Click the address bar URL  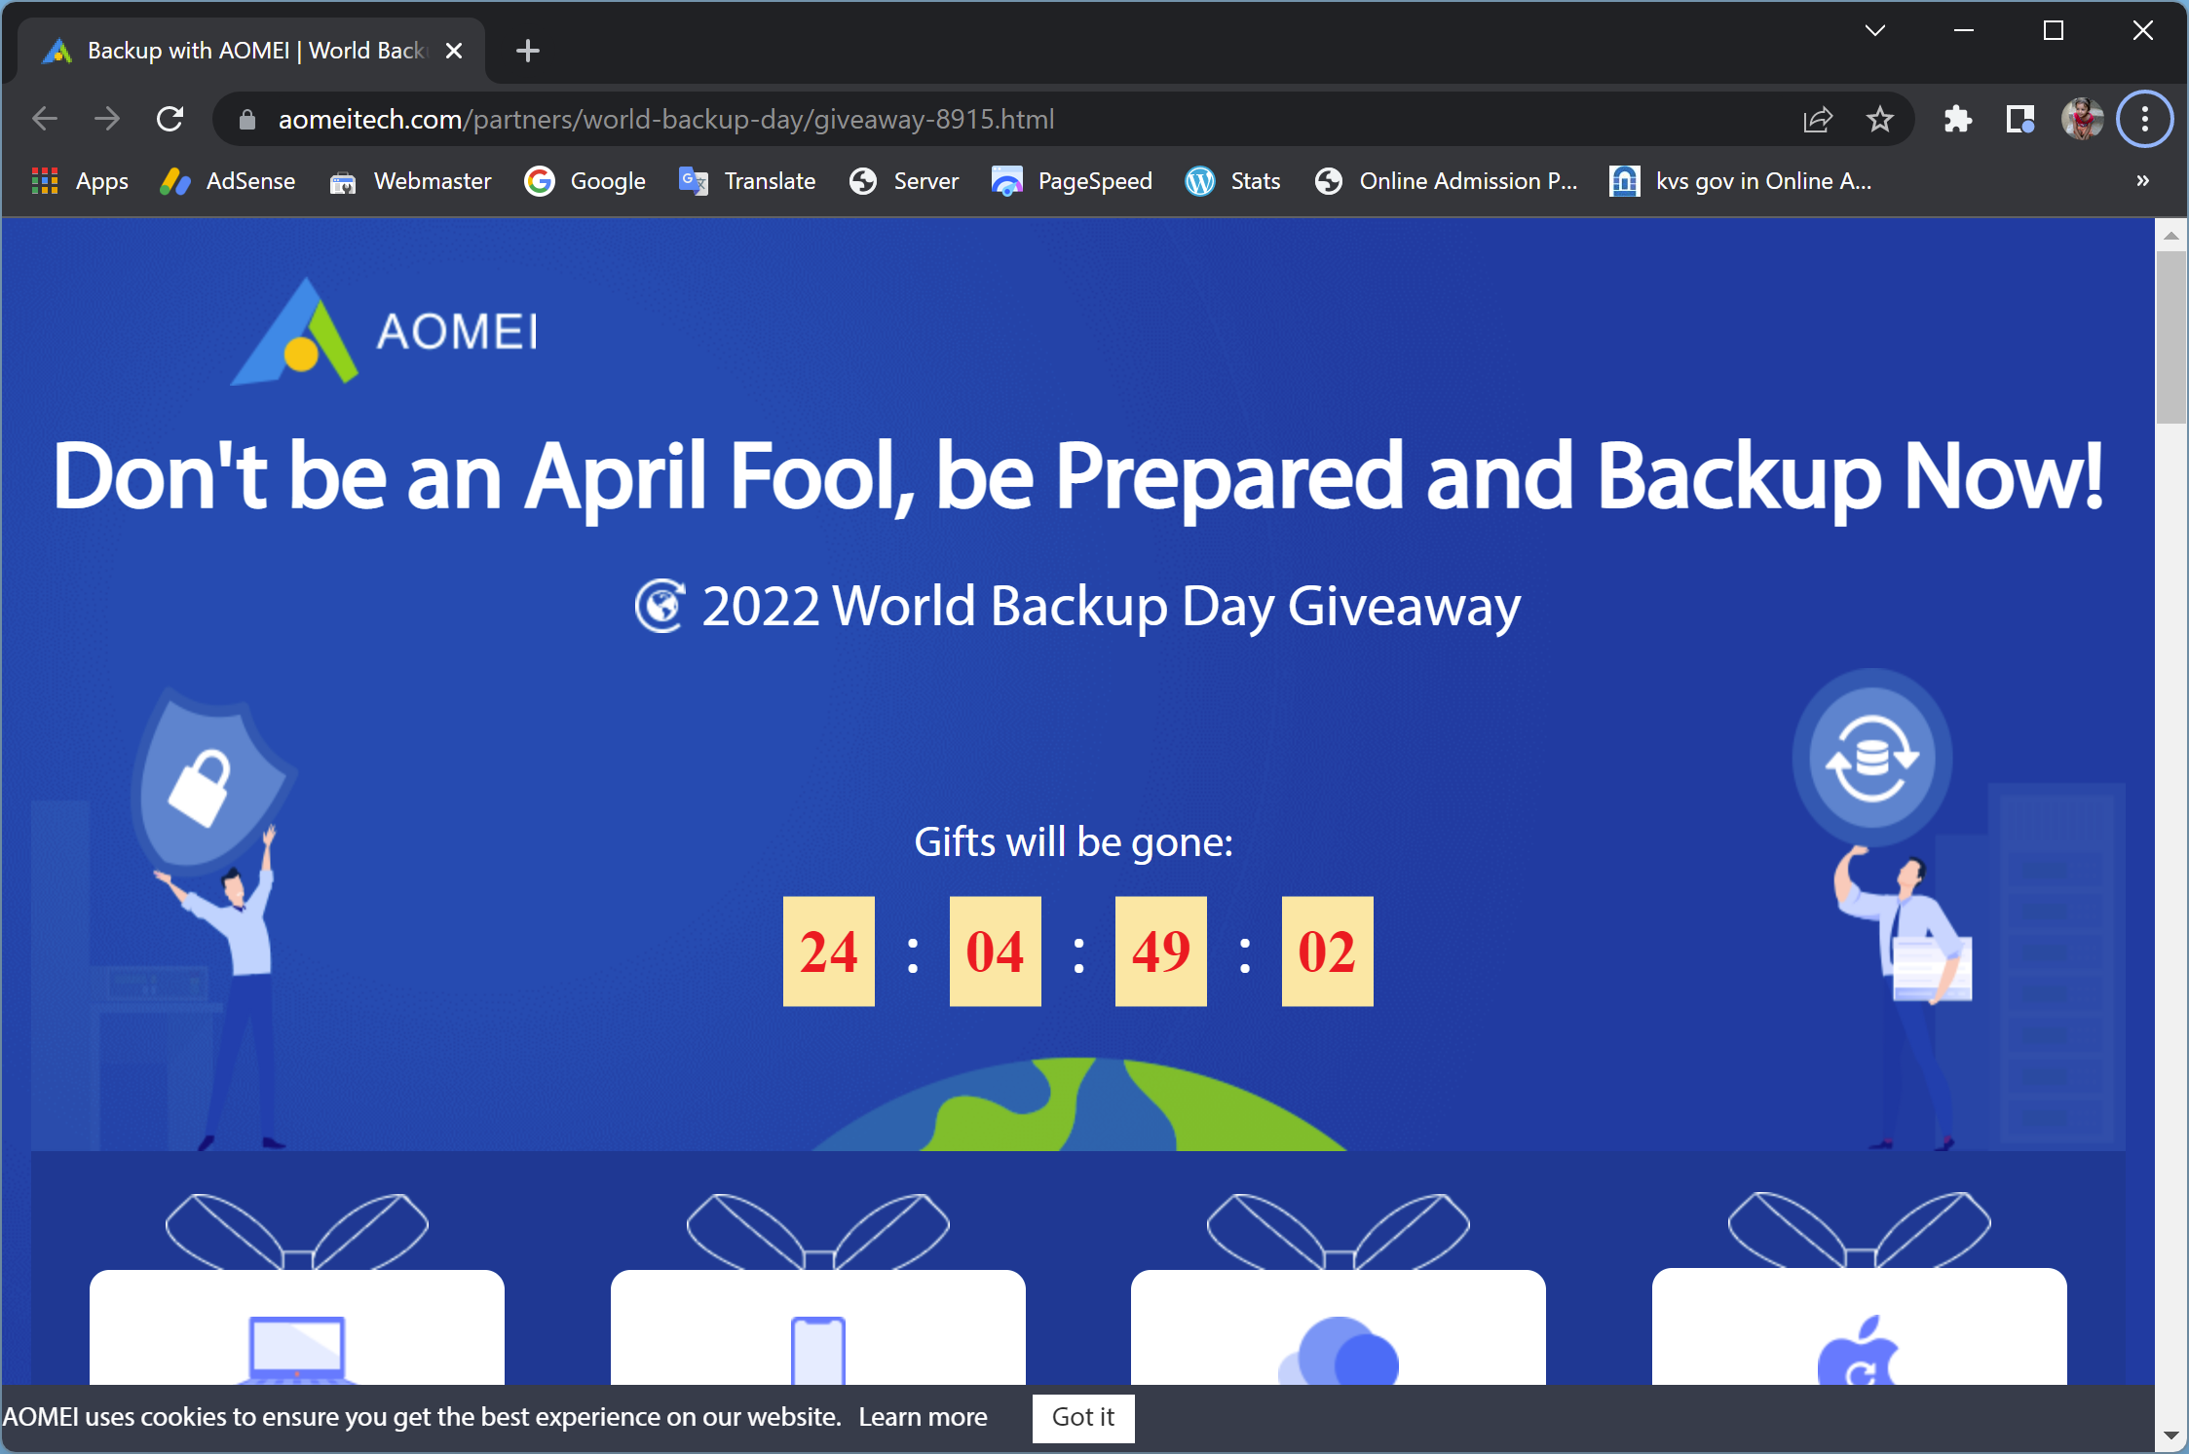click(666, 119)
